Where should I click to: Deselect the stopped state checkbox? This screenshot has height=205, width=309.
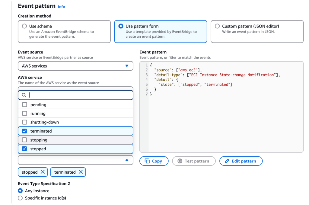(25, 149)
